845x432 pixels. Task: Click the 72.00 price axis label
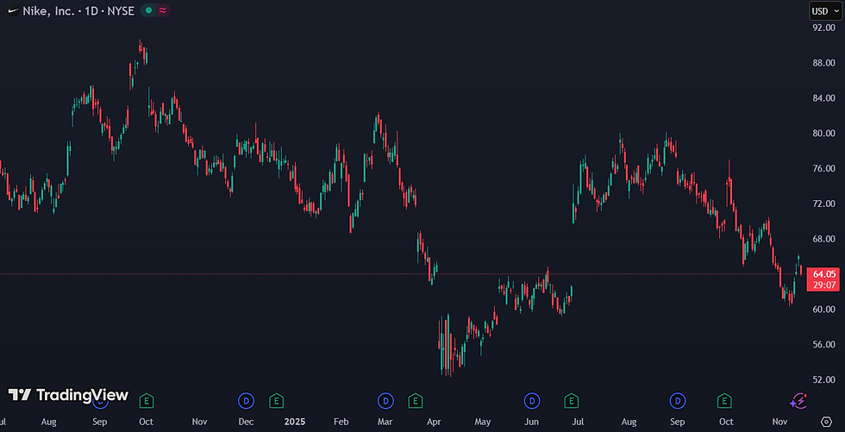pyautogui.click(x=824, y=203)
